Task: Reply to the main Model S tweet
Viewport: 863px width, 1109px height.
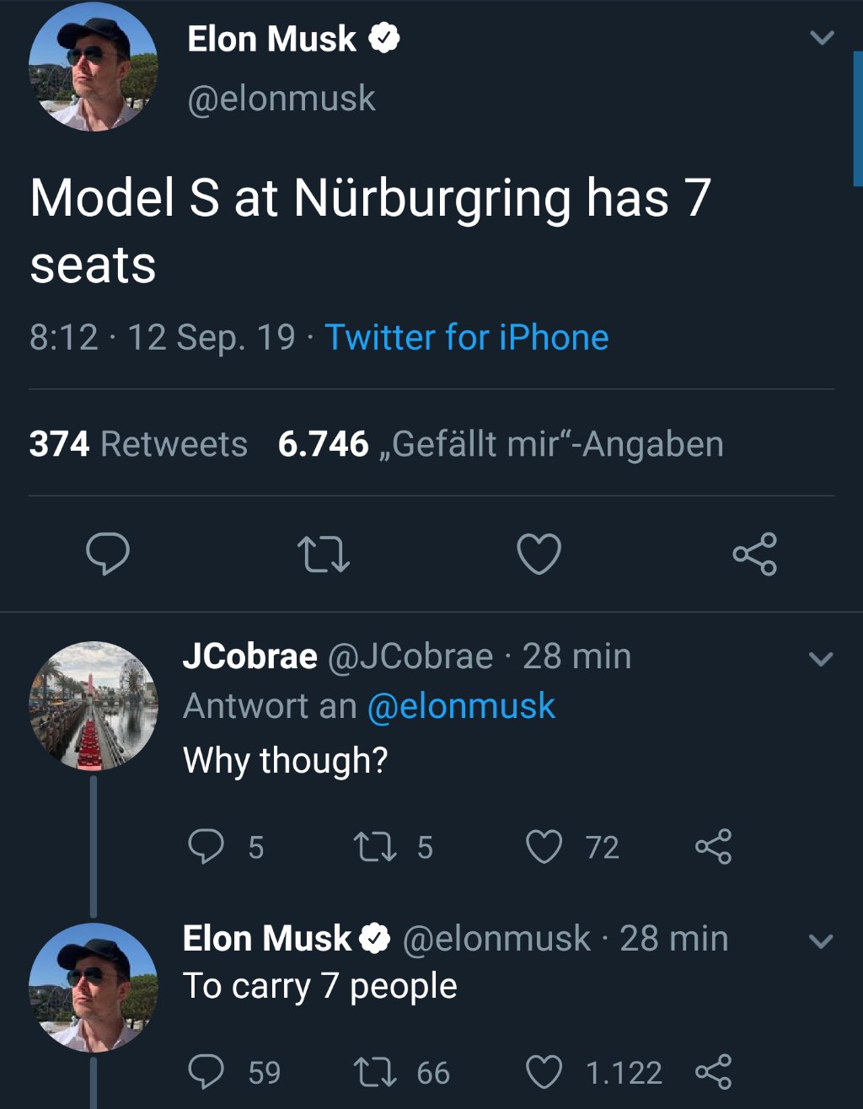Action: click(108, 554)
